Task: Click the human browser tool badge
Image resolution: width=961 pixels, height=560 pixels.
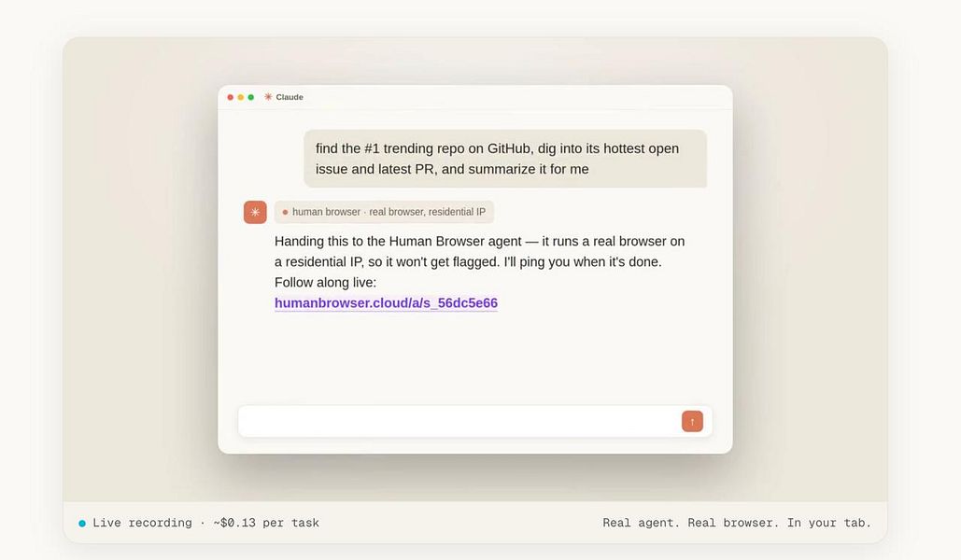Action: pos(384,212)
